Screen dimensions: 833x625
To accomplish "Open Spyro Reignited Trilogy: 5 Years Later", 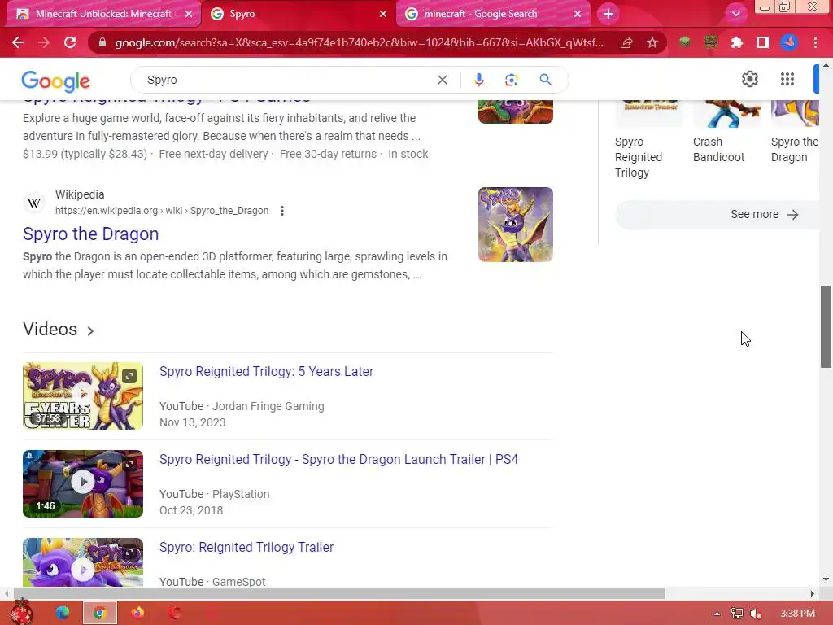I will (x=266, y=371).
